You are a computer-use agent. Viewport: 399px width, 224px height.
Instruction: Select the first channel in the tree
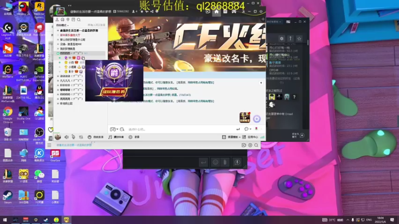pos(79,30)
